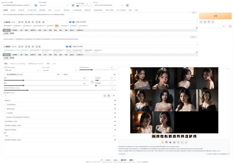Reuse the last seed via recycle icon
The image size is (233, 164).
109,96
